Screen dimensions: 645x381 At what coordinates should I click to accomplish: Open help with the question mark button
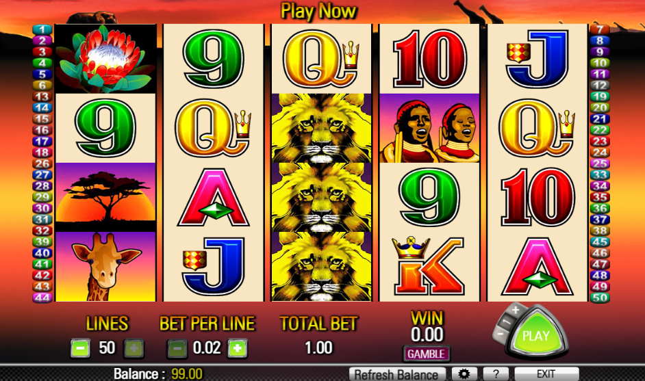click(x=496, y=374)
